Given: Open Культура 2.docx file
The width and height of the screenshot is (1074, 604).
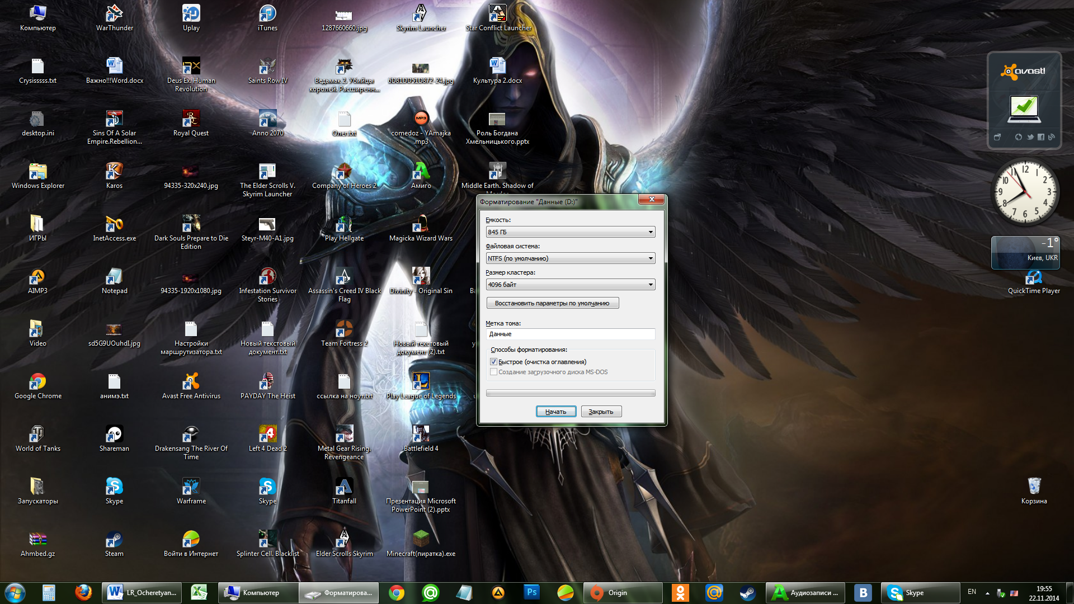Looking at the screenshot, I should (x=497, y=70).
